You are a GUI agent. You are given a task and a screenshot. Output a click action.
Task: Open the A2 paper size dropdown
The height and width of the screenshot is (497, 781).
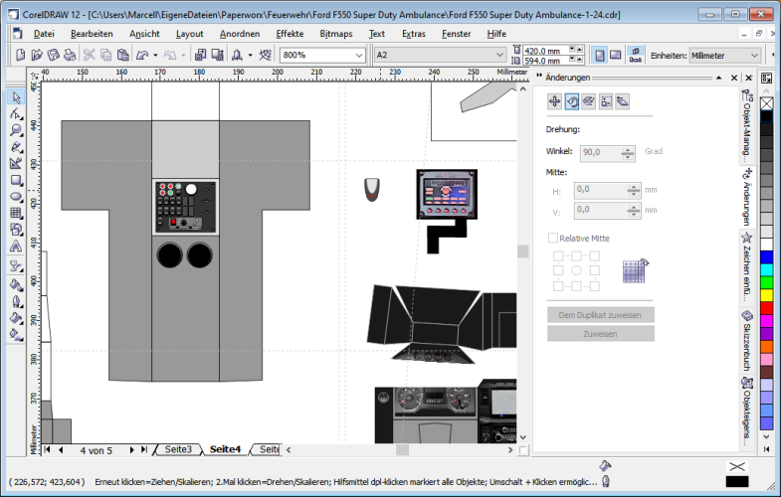(500, 56)
